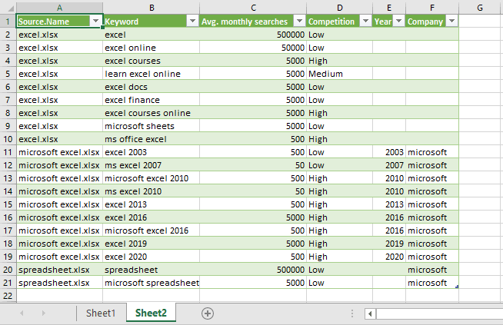Select the 'microsoft excel 2016' cell
The image size is (503, 325).
coord(151,230)
